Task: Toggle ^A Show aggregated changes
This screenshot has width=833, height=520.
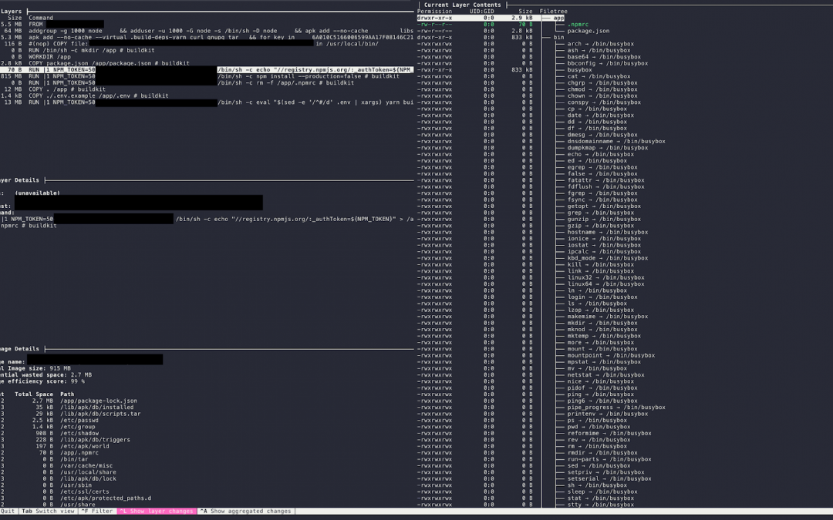Action: 247,511
